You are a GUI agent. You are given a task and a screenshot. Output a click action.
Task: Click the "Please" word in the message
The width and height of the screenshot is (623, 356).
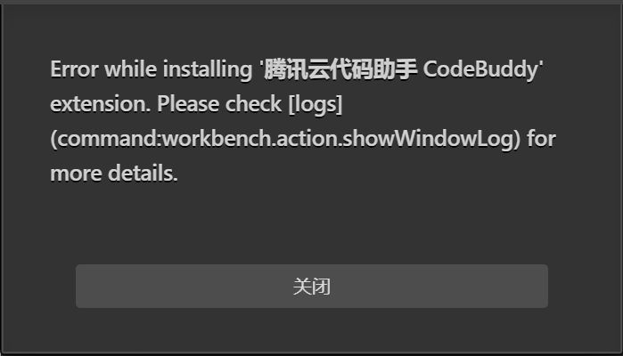point(188,104)
